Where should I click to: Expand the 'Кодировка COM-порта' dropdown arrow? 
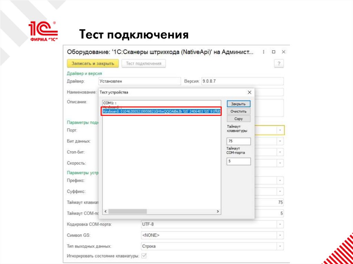point(280,224)
